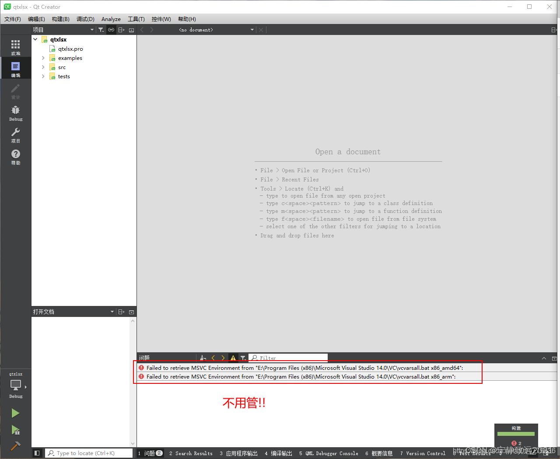560x459 pixels.
Task: Select 项目 (Projects) mode with wrench icon
Action: 16,133
